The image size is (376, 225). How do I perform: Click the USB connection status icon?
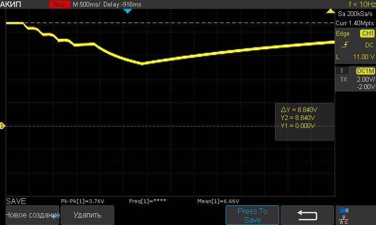pyautogui.click(x=344, y=210)
